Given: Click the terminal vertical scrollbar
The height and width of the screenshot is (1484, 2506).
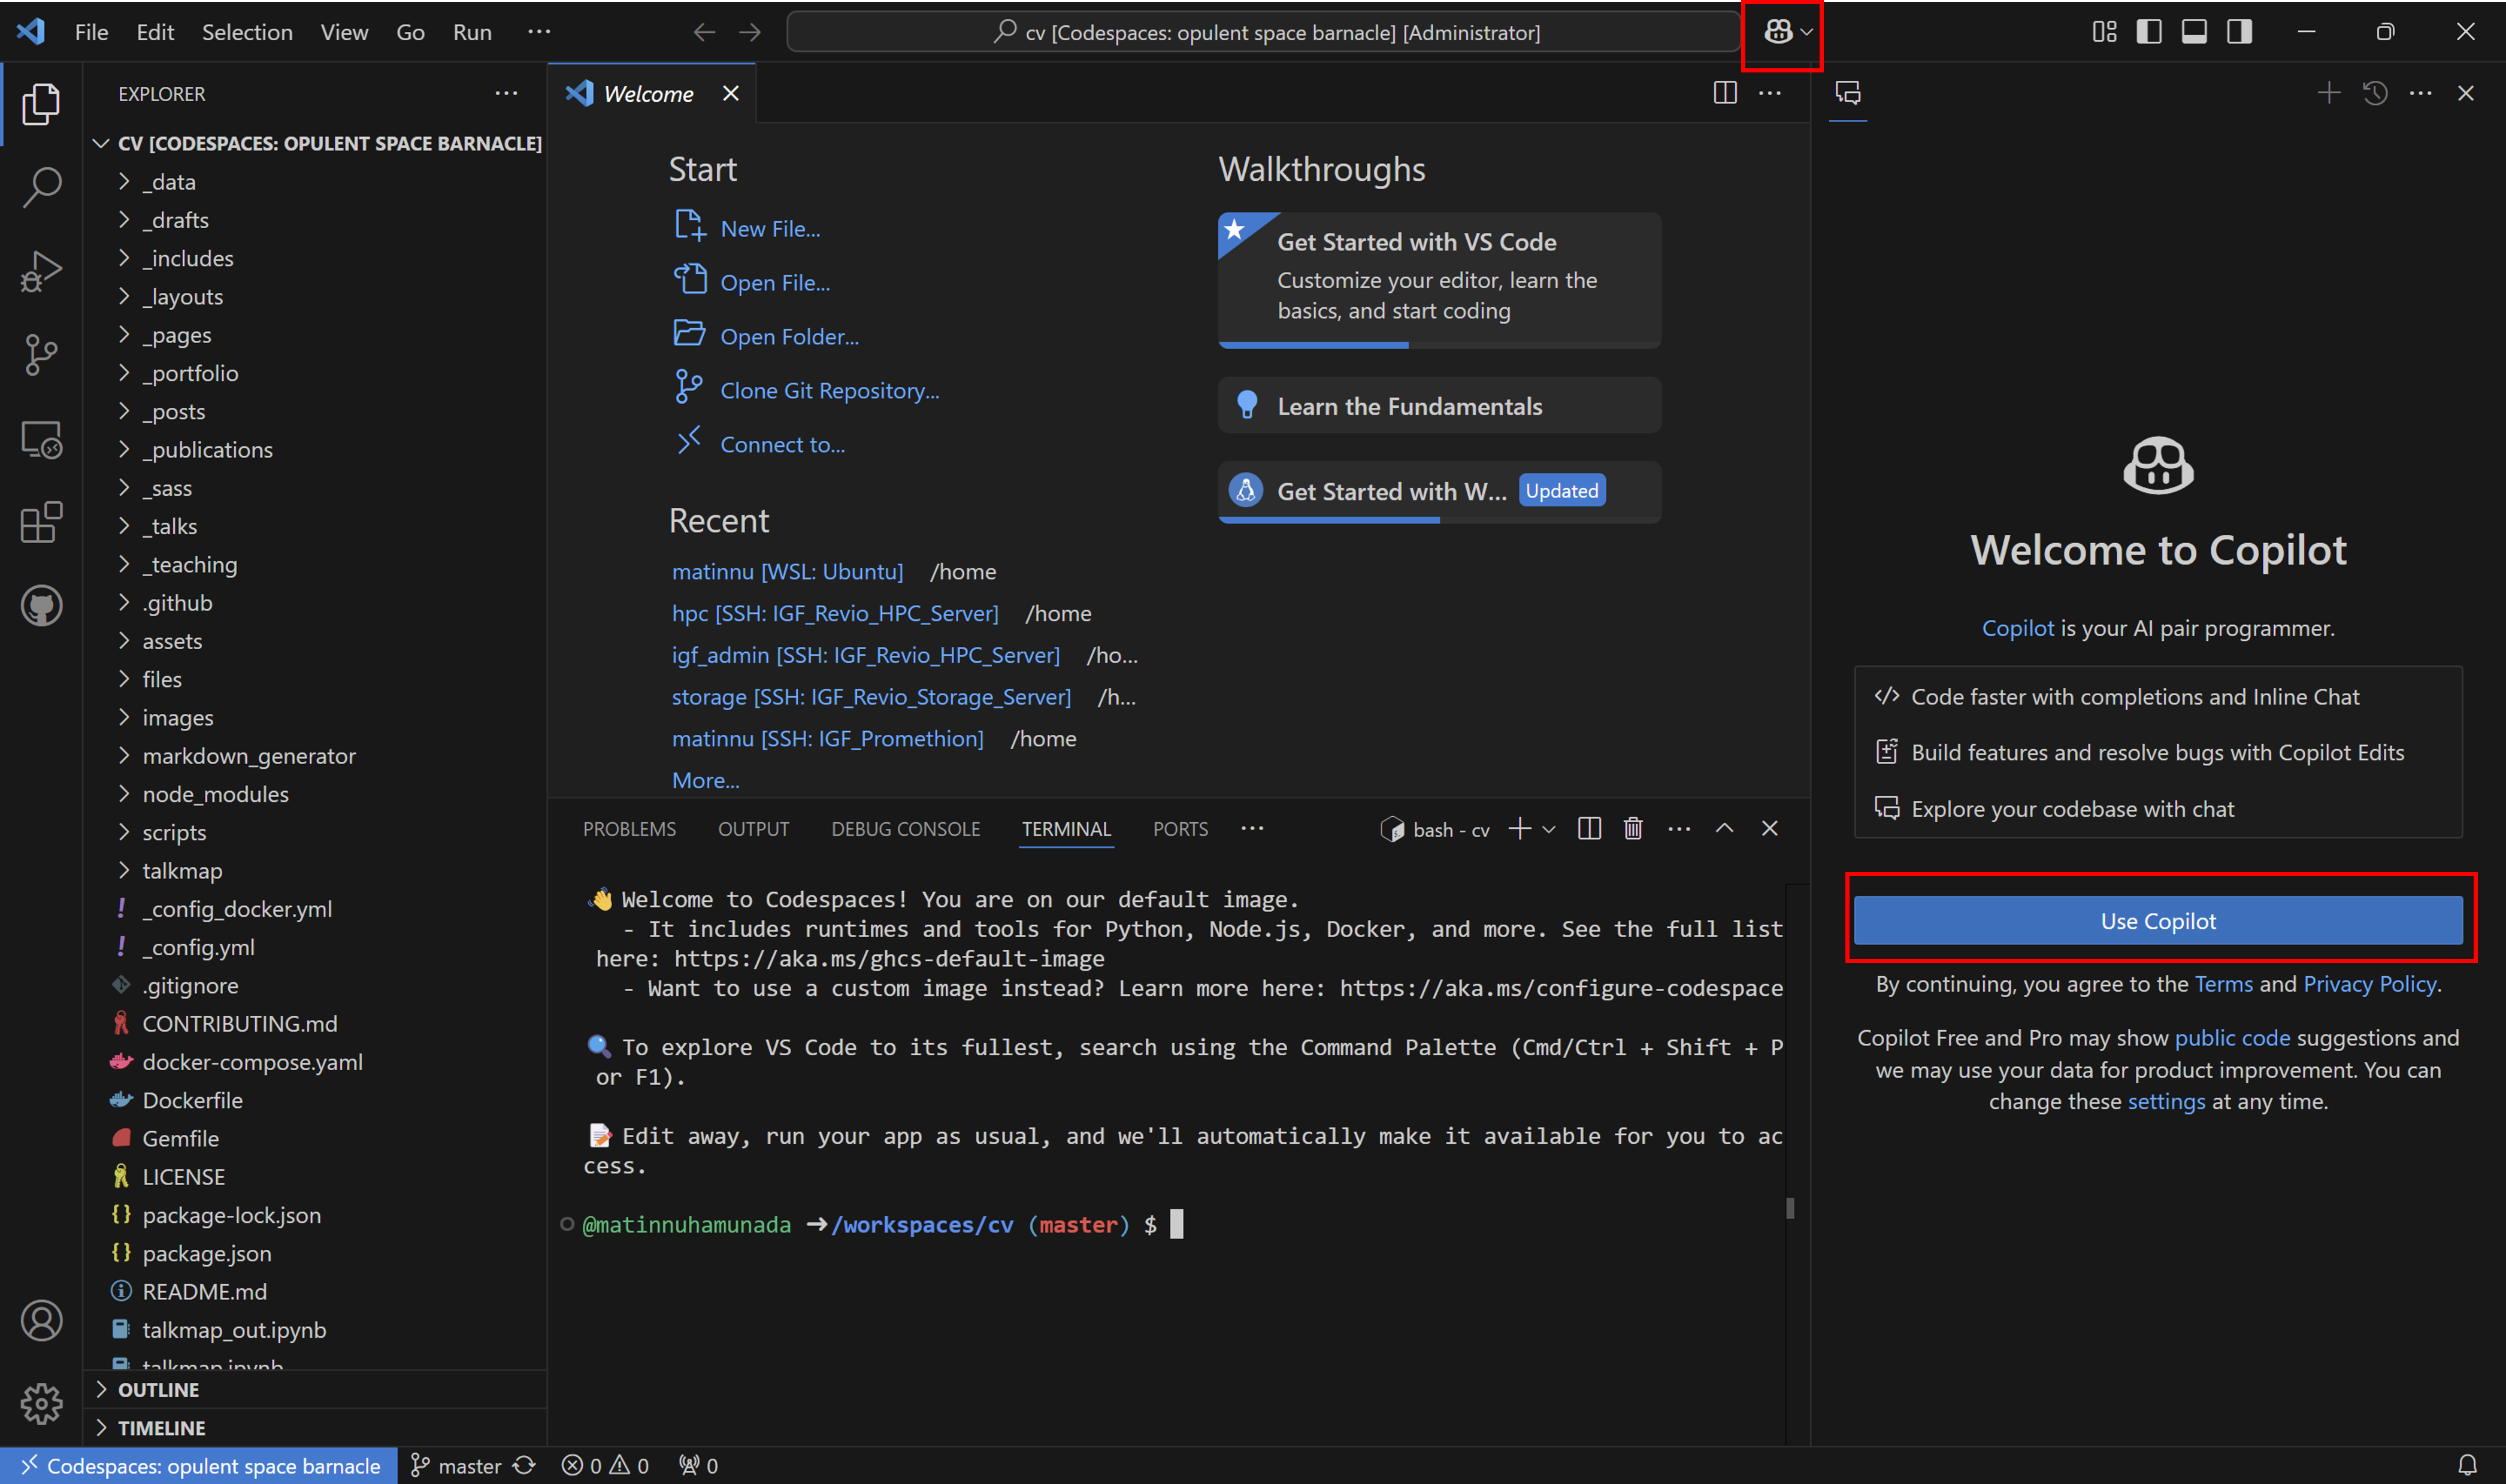Looking at the screenshot, I should coord(1790,1208).
